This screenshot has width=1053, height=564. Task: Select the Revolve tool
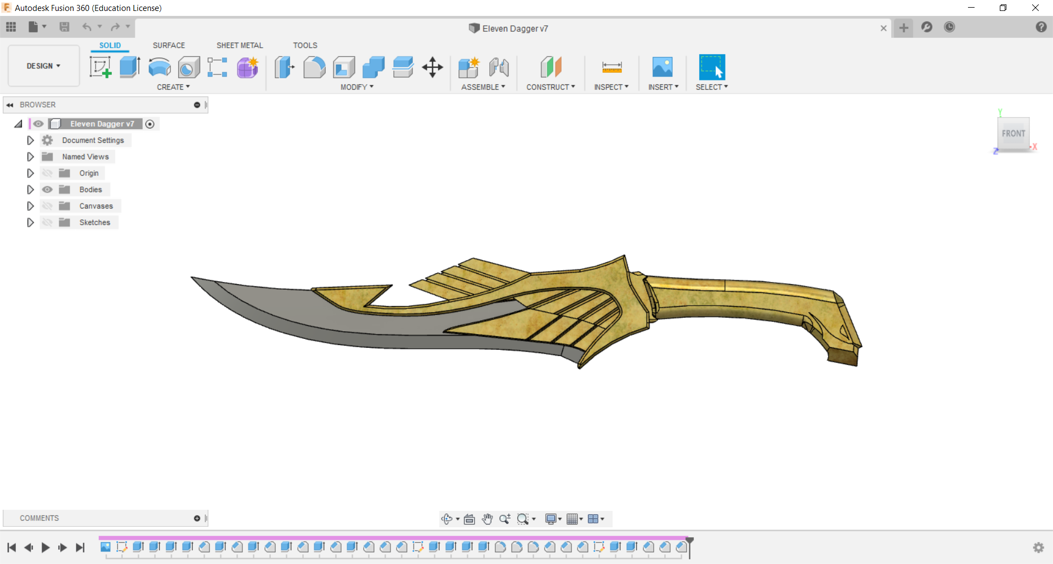160,67
